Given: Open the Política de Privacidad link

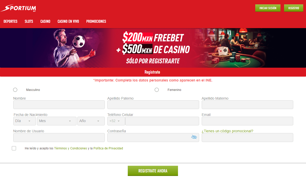Looking at the screenshot, I should click(x=108, y=148).
